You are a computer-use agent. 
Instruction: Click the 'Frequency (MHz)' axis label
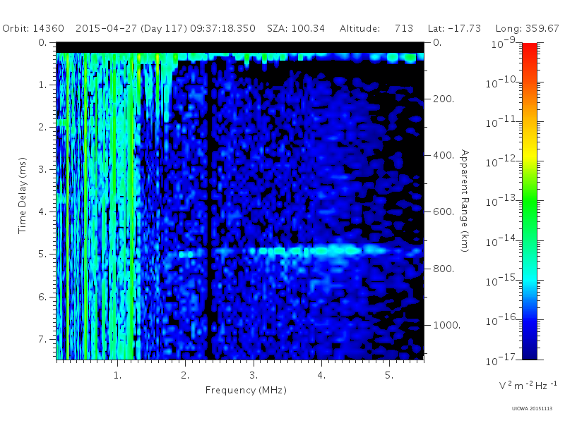(246, 391)
